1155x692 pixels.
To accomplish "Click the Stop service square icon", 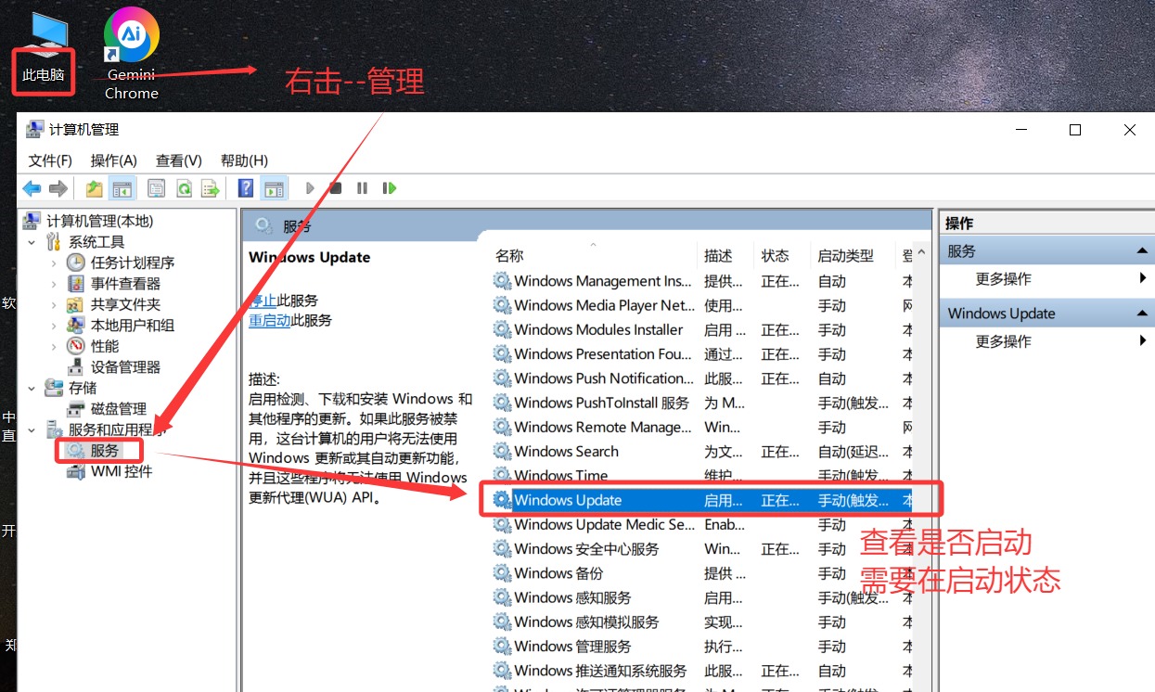I will 336,188.
